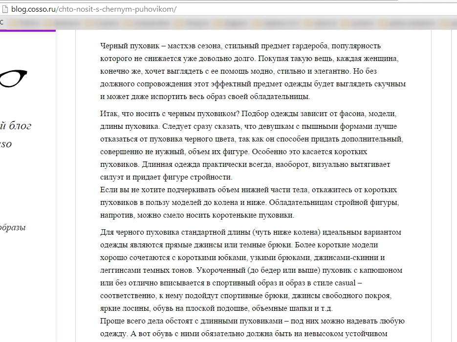Click the line starting "яркие лосины, обувь на плоской"
Viewport: 457px width, 342px height.
coord(217,308)
